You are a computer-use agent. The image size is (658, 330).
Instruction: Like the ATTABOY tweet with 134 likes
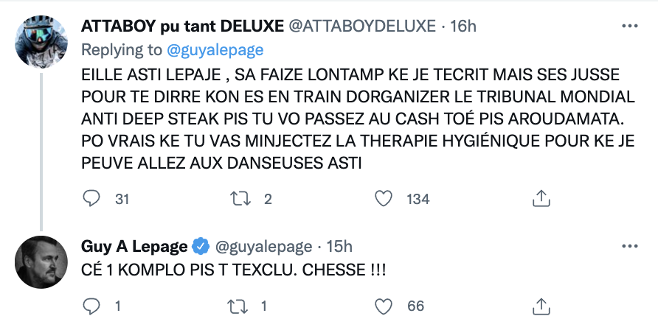(383, 198)
